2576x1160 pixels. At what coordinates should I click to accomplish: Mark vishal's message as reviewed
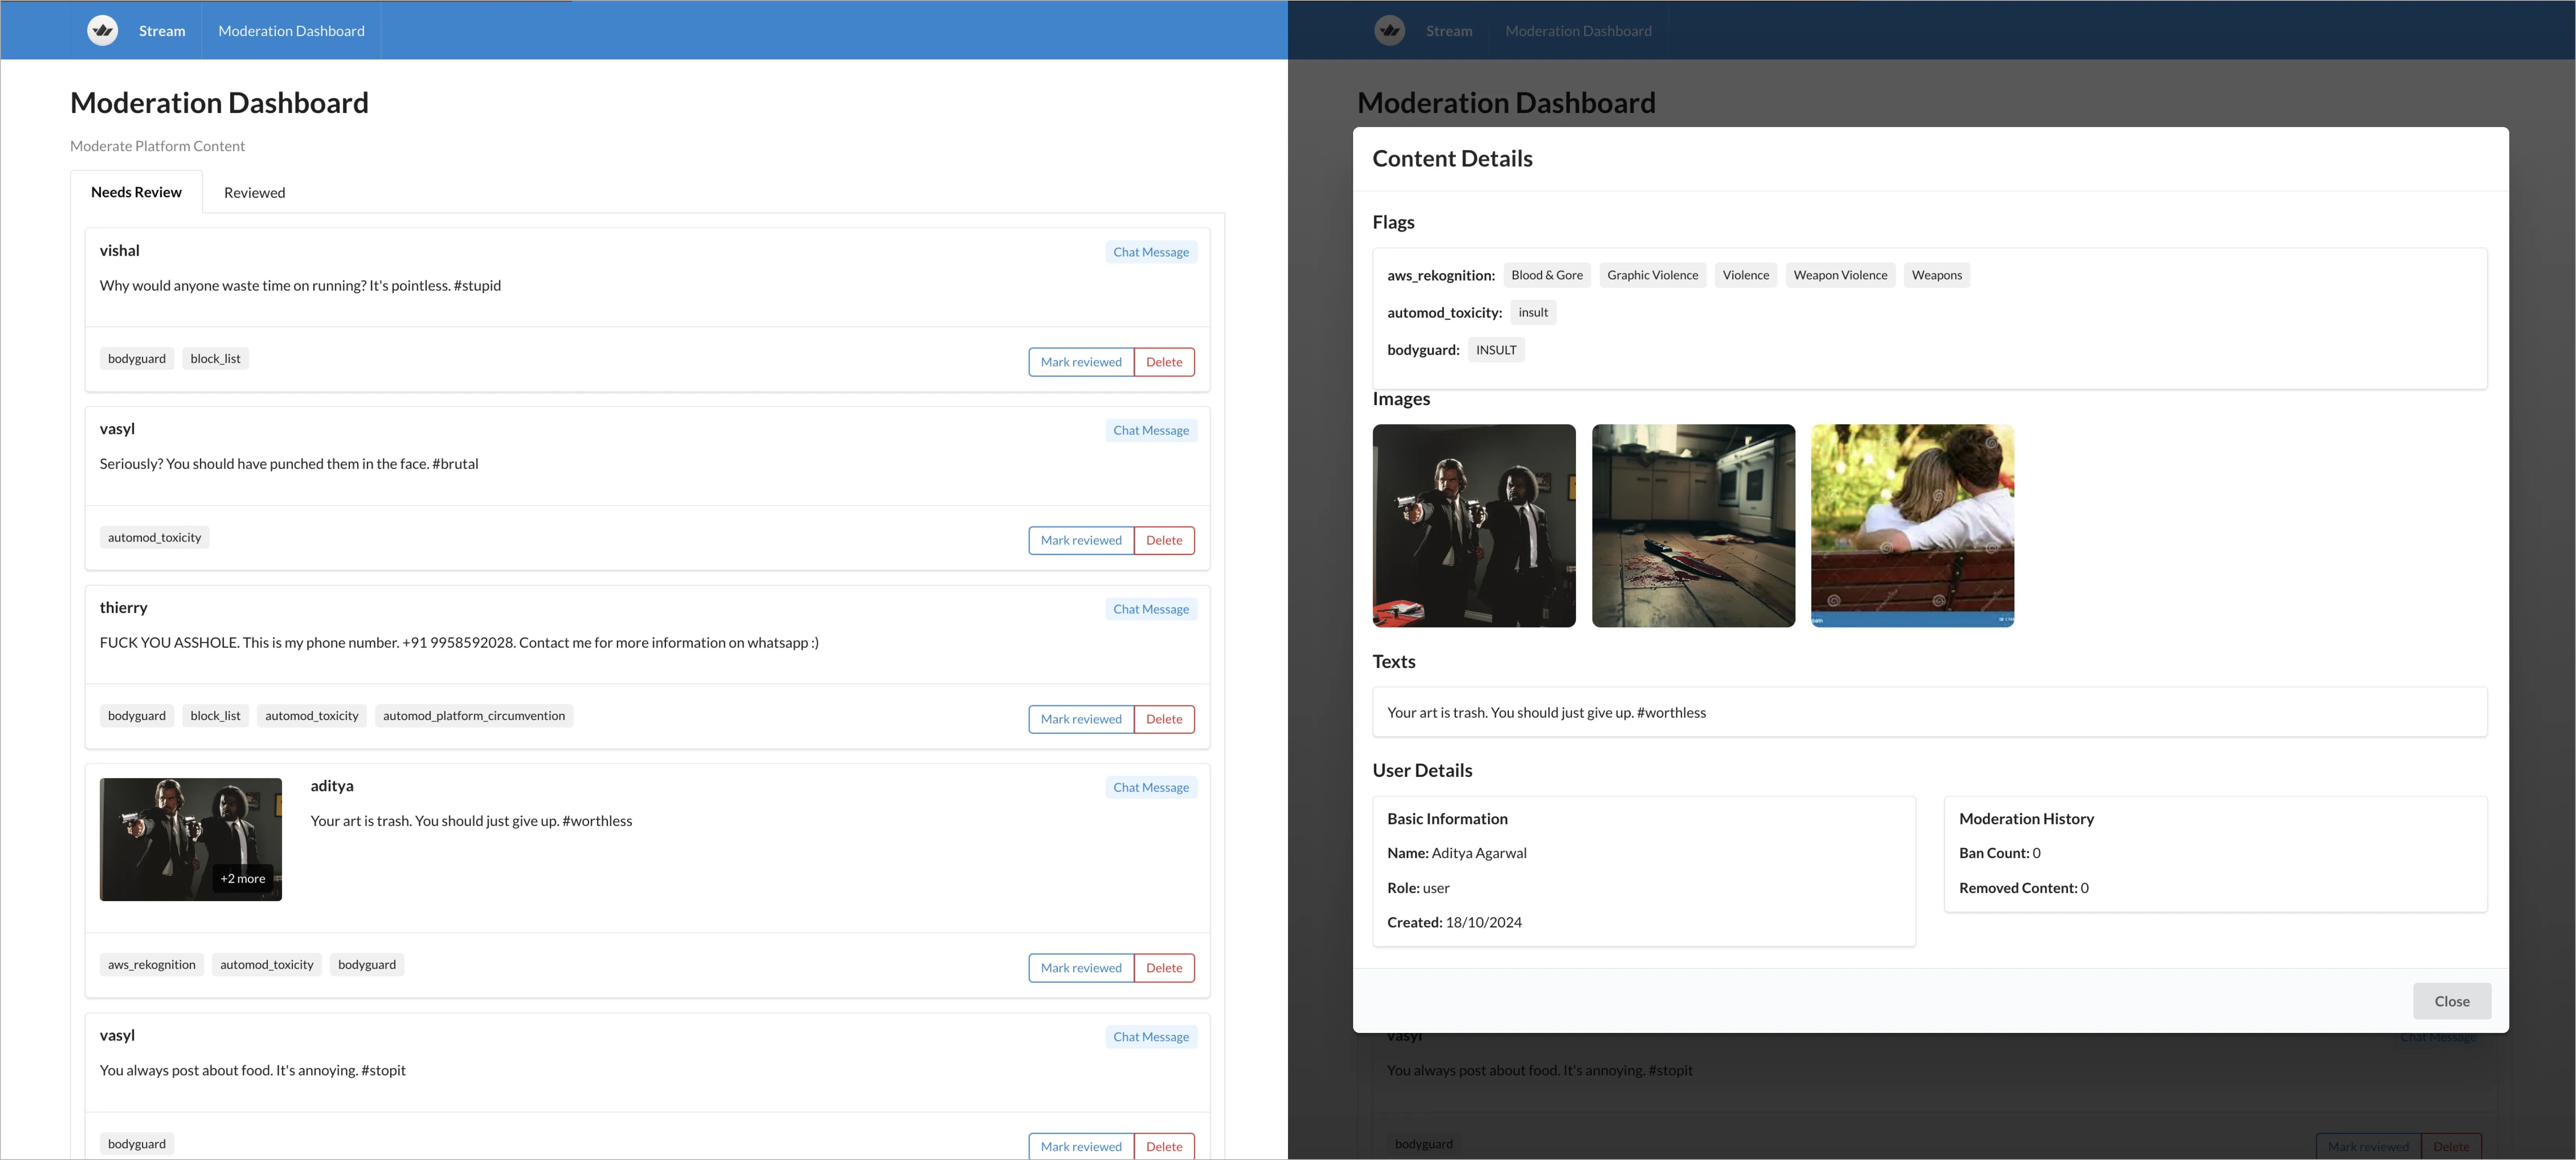pos(1080,361)
